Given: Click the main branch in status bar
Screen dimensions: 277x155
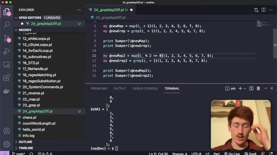Looking at the screenshot, I should point(19,154).
